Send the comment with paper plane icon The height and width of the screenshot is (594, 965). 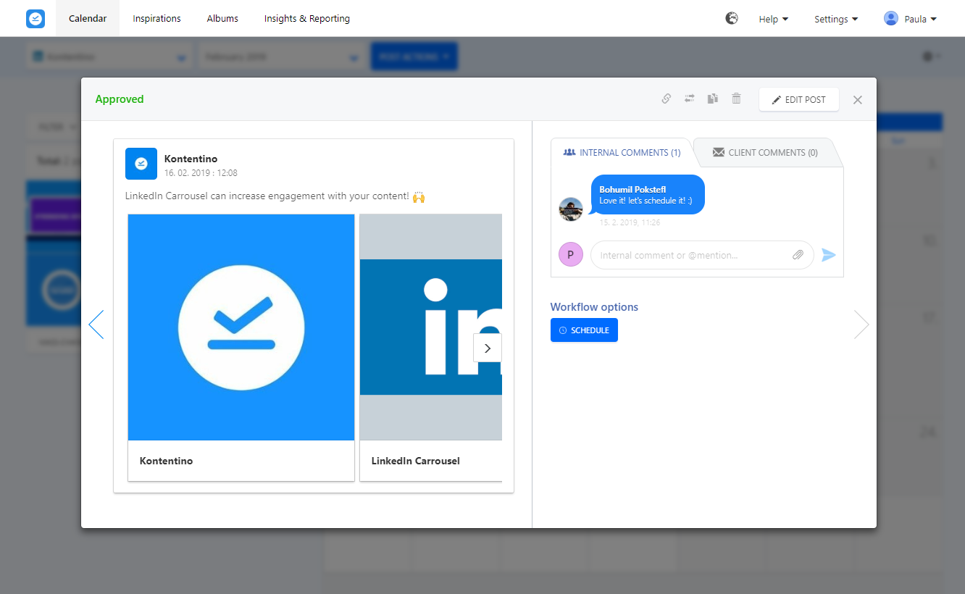(829, 255)
